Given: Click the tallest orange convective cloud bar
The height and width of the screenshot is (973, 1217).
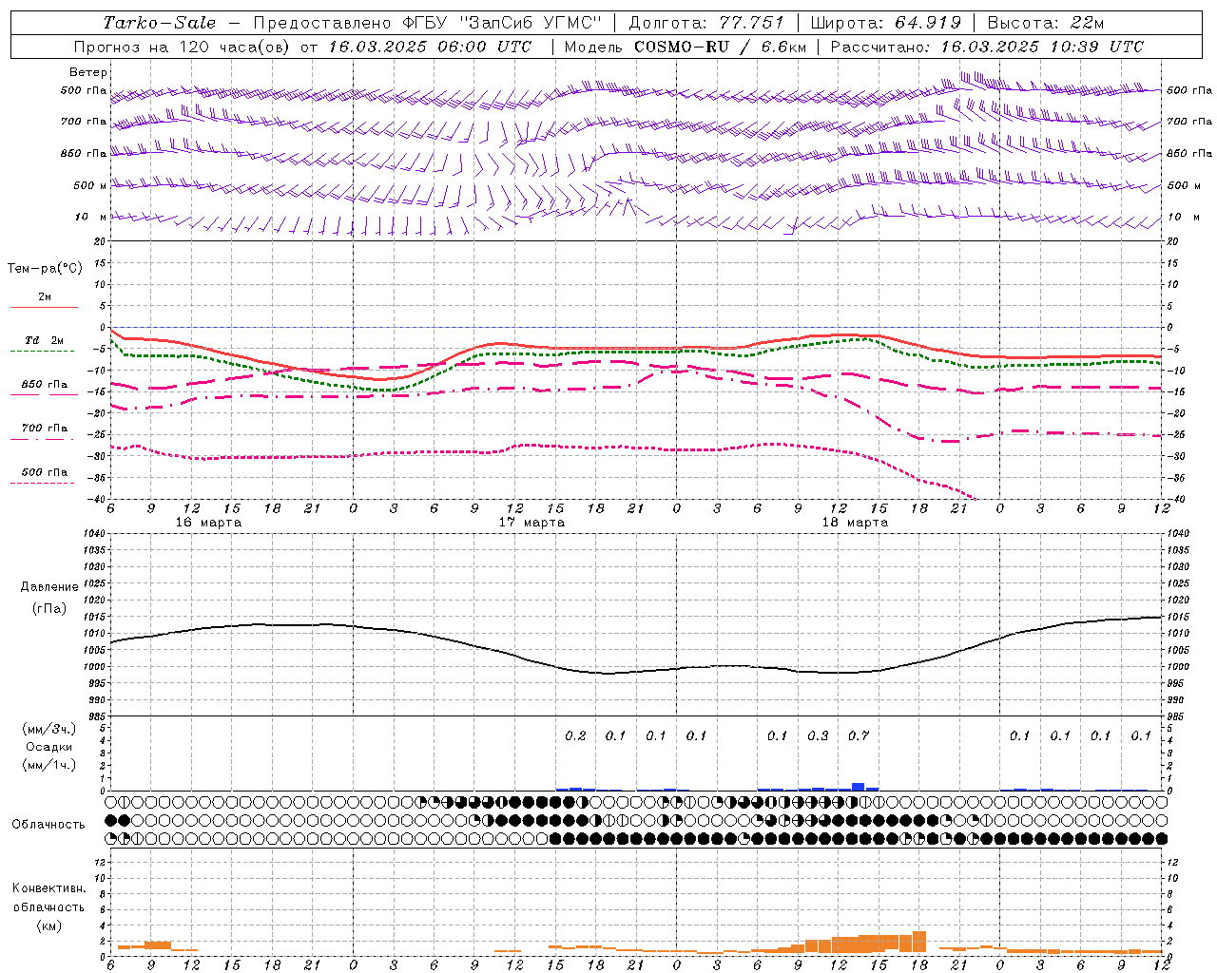Looking at the screenshot, I should pos(919,942).
